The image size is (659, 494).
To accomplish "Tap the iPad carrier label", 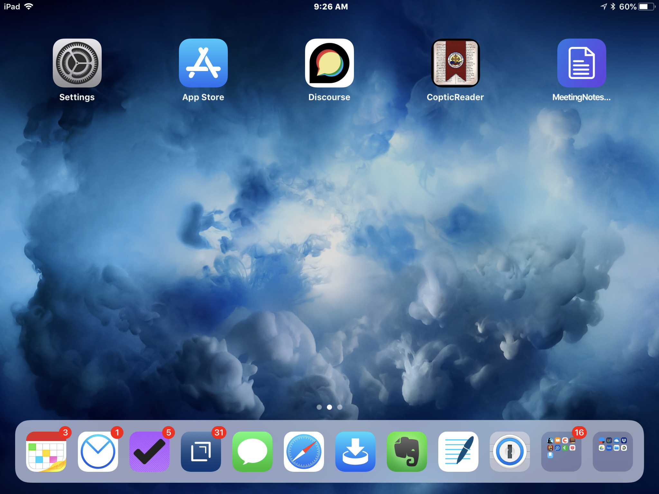I will coord(12,6).
